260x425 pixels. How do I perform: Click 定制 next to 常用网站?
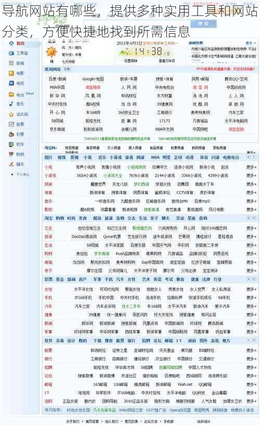click(x=67, y=69)
